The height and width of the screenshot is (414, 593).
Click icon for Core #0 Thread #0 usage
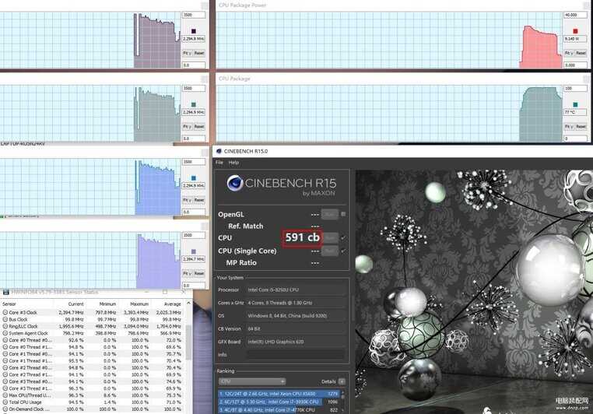point(5,340)
